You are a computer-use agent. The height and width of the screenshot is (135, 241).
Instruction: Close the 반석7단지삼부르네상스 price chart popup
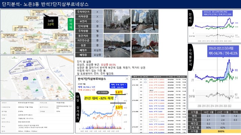[x=127, y=79]
